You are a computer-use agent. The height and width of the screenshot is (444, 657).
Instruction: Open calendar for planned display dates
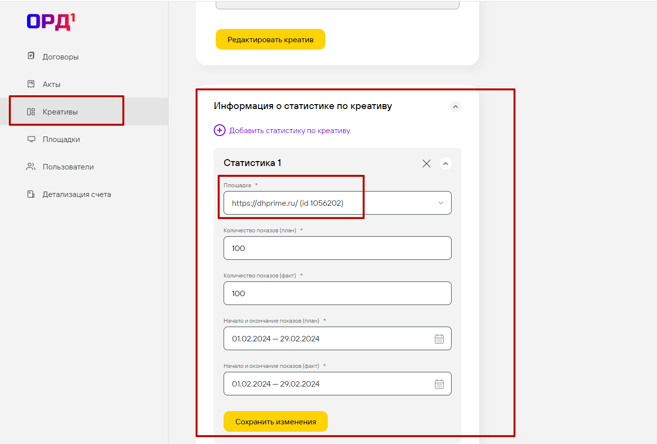439,339
